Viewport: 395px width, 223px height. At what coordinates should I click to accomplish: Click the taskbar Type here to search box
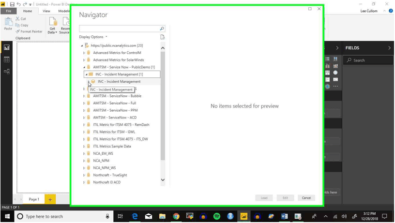(x=63, y=216)
